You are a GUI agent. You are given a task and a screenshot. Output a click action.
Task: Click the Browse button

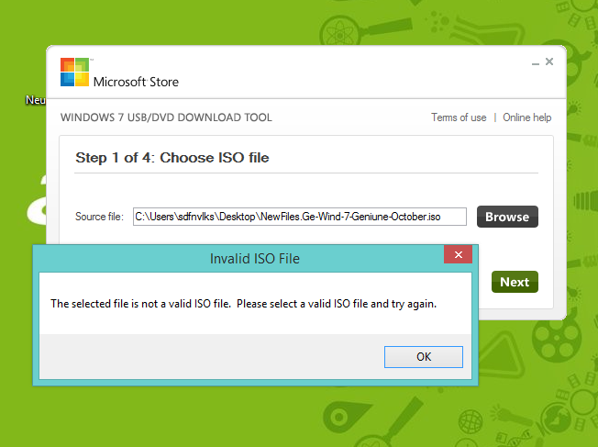[507, 217]
